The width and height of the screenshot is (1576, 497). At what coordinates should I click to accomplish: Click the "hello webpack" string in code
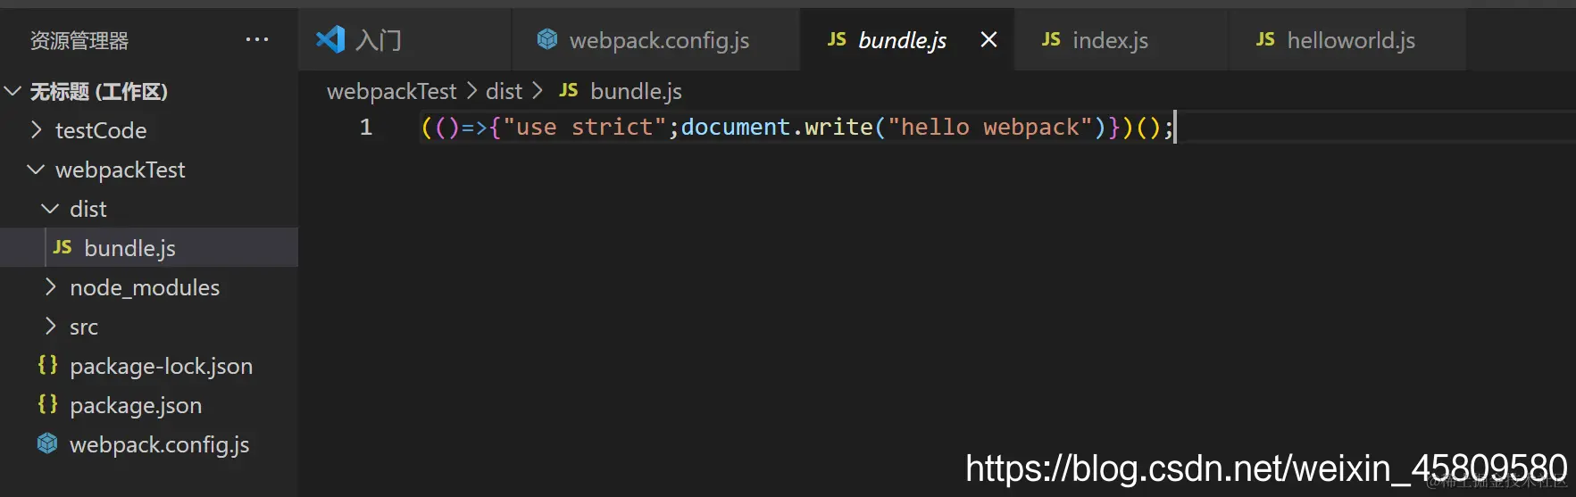tap(990, 127)
